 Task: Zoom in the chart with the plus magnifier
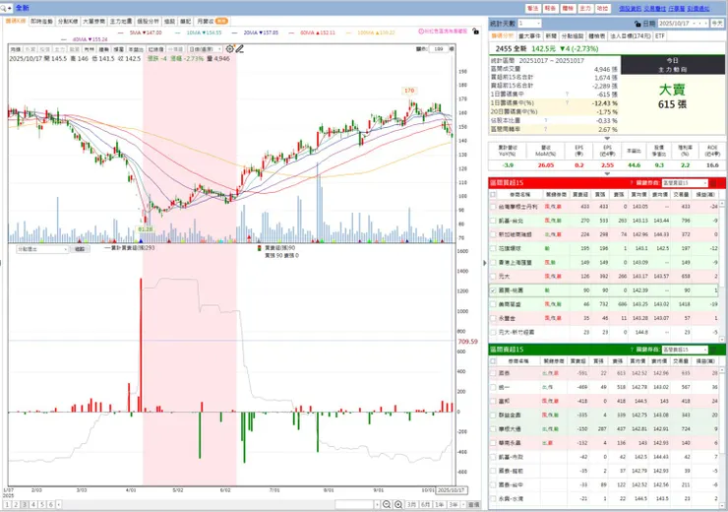[x=398, y=504]
